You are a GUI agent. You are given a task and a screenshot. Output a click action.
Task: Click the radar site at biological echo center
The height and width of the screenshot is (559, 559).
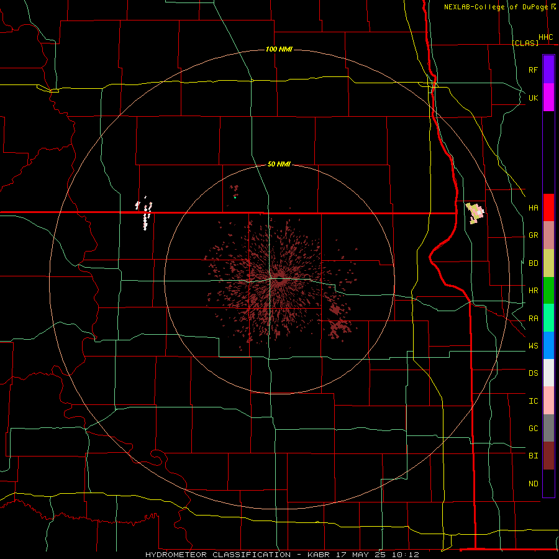pyautogui.click(x=279, y=280)
